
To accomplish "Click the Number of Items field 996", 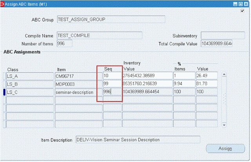I will (x=64, y=43).
